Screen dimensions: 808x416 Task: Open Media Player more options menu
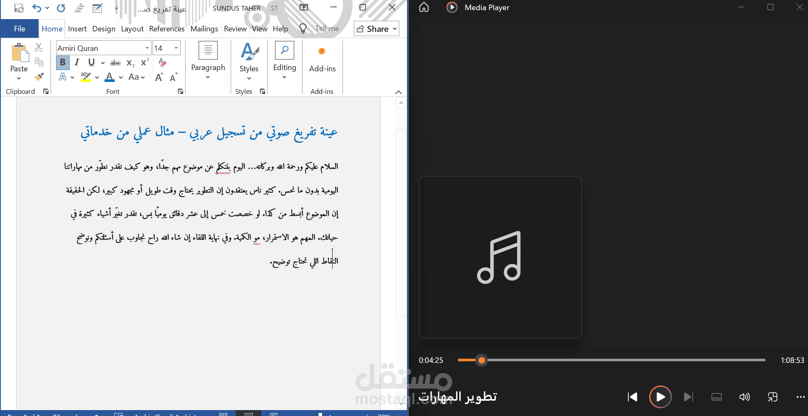[801, 397]
